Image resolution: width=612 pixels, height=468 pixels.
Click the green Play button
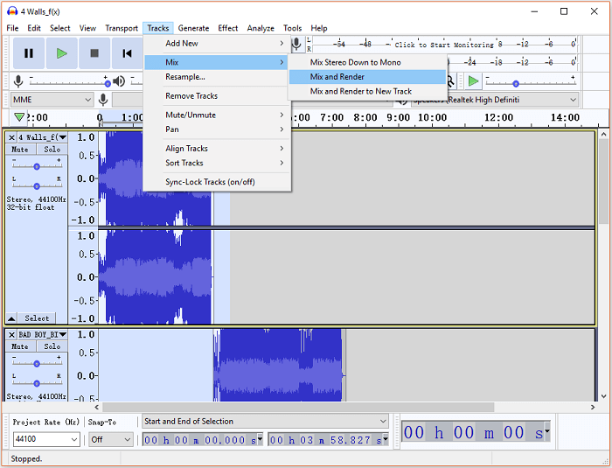click(x=61, y=53)
